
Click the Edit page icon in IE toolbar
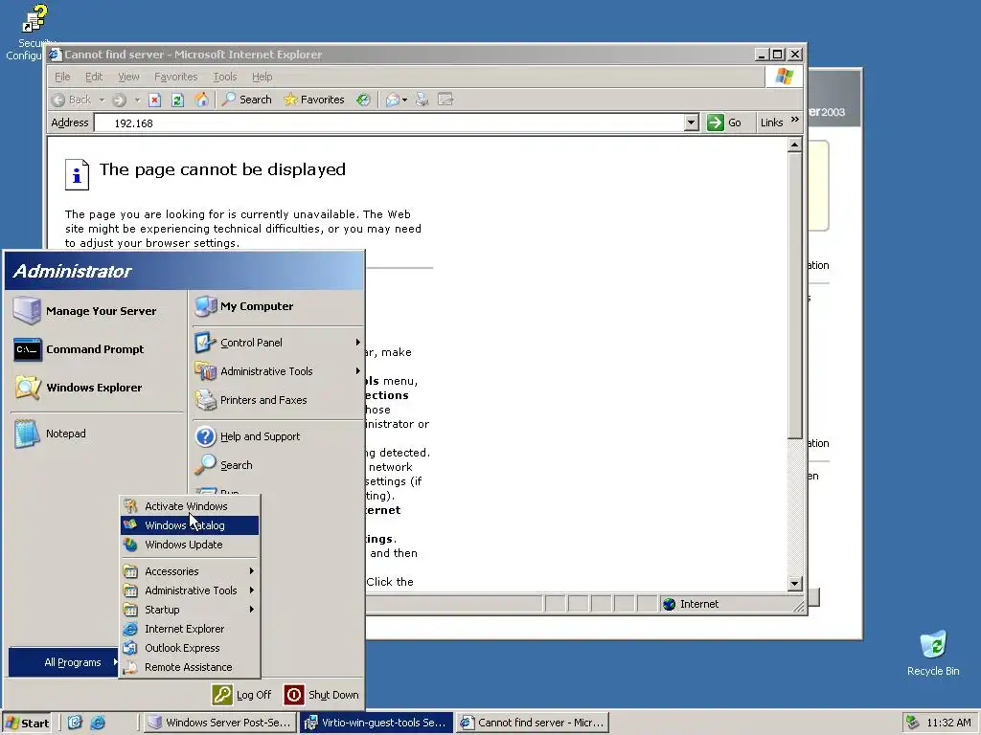pyautogui.click(x=445, y=100)
